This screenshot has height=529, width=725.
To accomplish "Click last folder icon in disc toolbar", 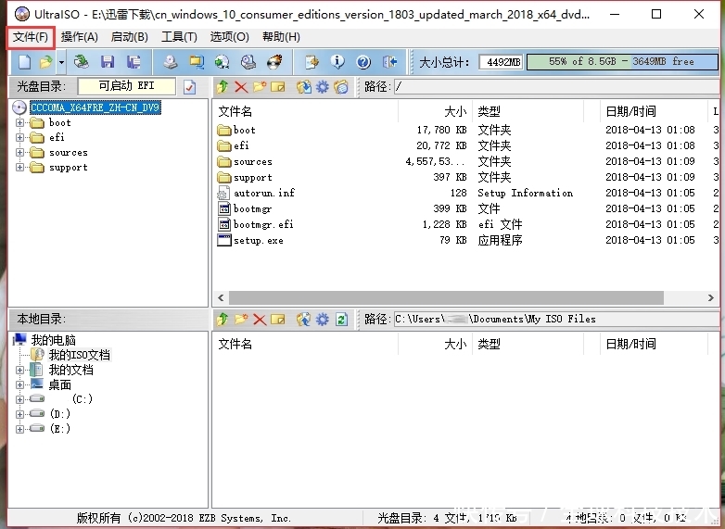I will click(341, 87).
